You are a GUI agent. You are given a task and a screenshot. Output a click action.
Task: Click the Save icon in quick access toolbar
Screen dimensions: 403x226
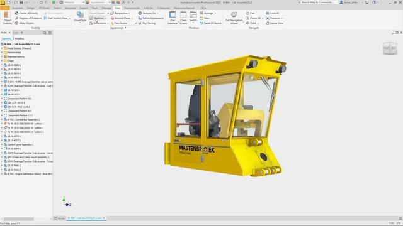pos(21,3)
